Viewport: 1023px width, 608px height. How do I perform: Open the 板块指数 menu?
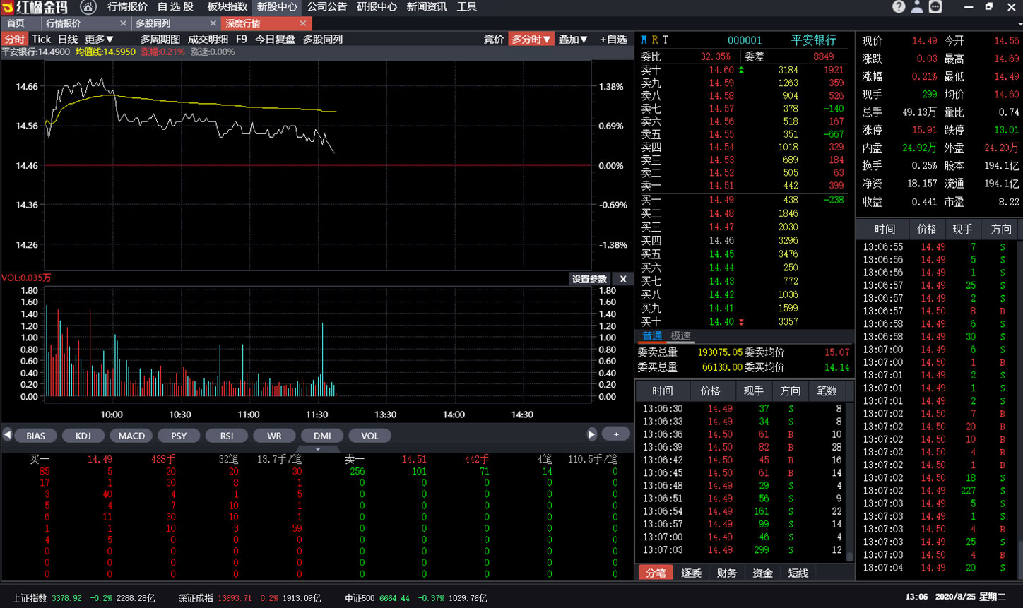pos(227,7)
